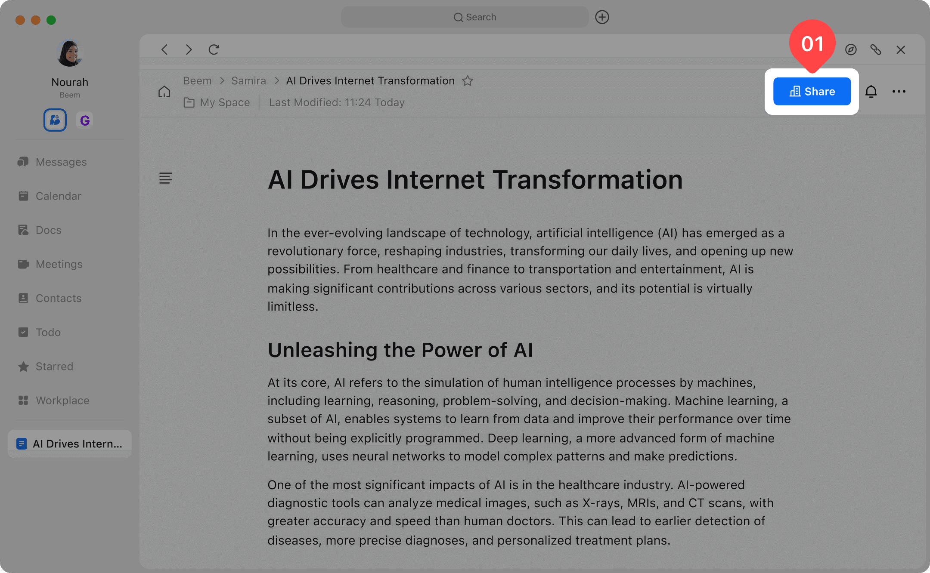This screenshot has height=573, width=930.
Task: Open Docs in the sidebar
Action: pyautogui.click(x=48, y=230)
